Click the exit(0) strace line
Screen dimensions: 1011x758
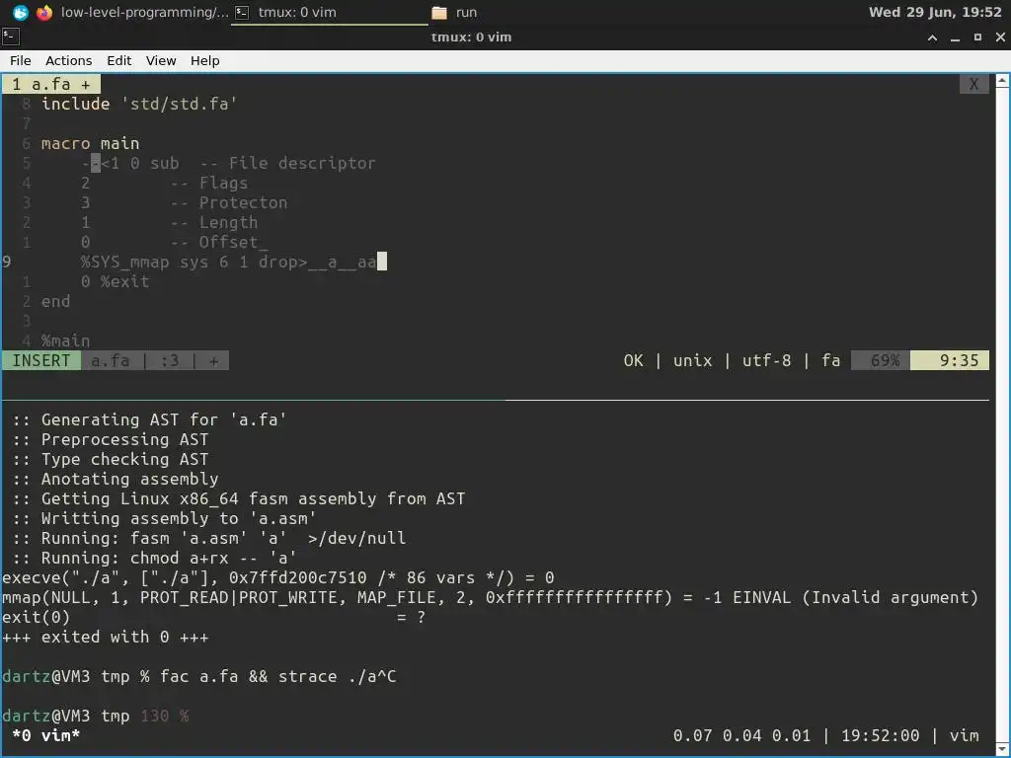(x=214, y=618)
